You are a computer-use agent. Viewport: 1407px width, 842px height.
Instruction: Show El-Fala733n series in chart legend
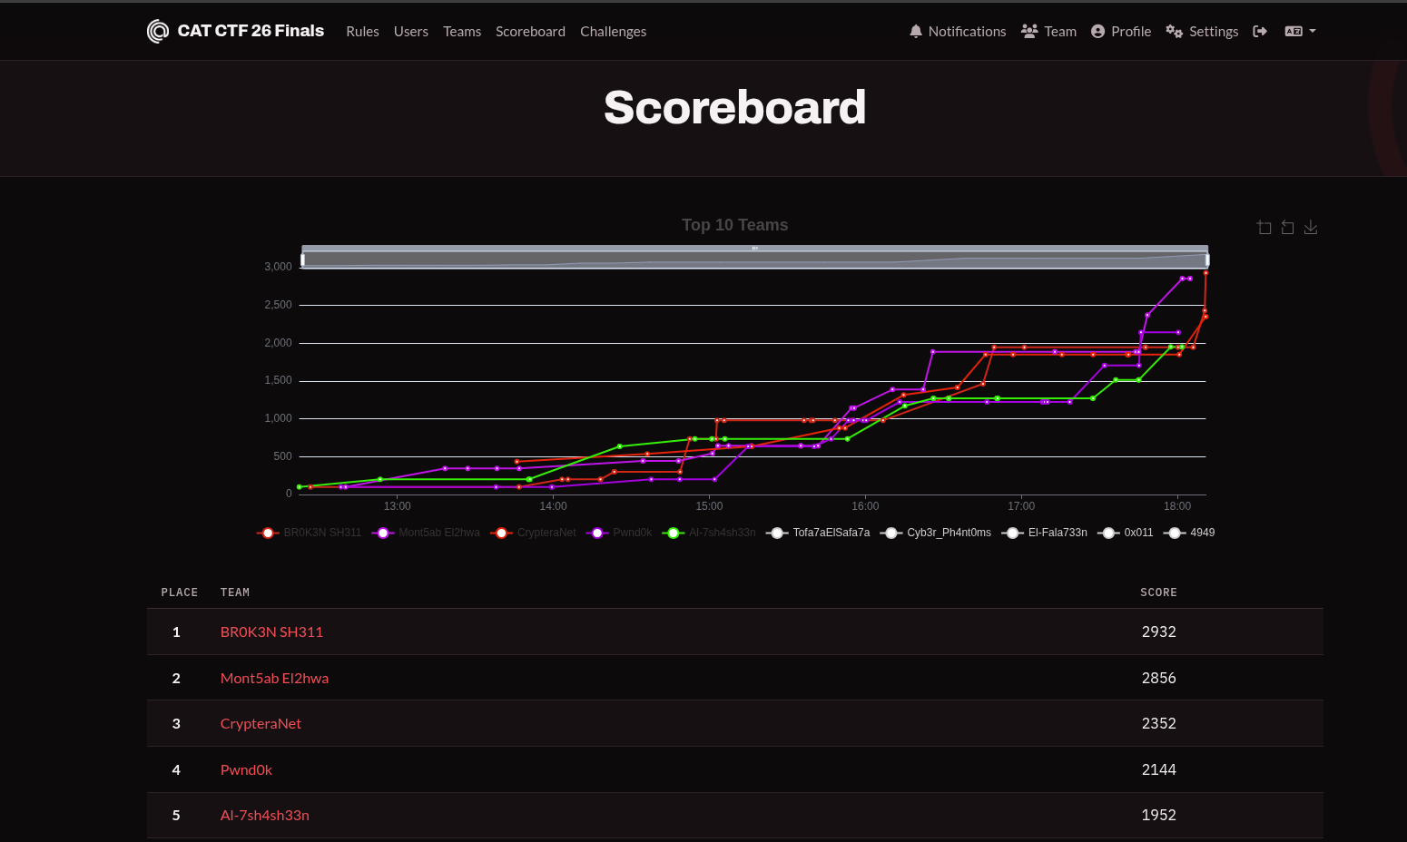(1044, 533)
